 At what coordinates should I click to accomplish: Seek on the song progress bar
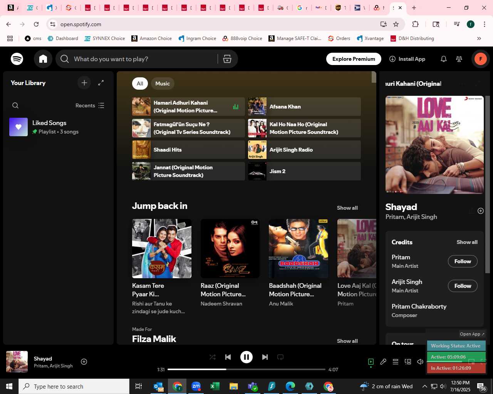[246, 369]
